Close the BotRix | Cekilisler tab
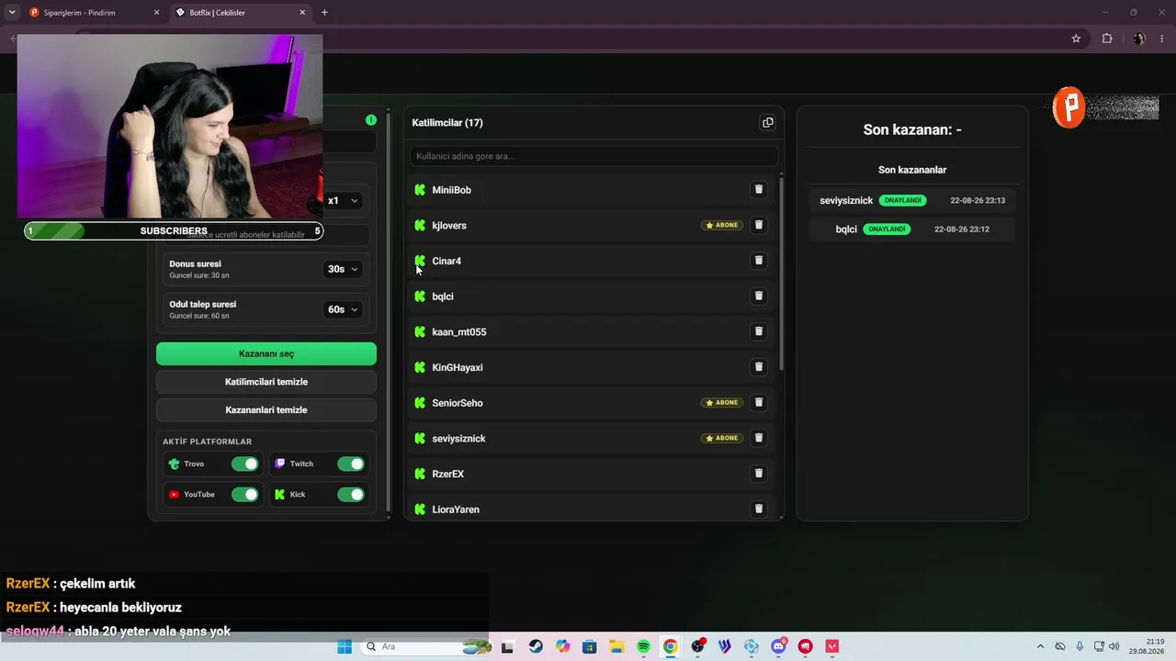Image resolution: width=1176 pixels, height=661 pixels. pos(302,13)
